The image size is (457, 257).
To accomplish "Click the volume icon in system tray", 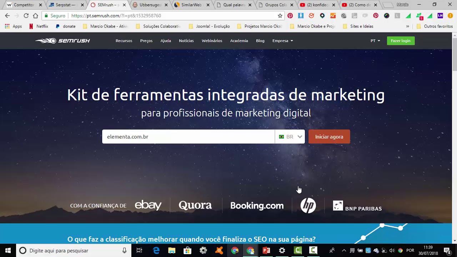I will (392, 251).
